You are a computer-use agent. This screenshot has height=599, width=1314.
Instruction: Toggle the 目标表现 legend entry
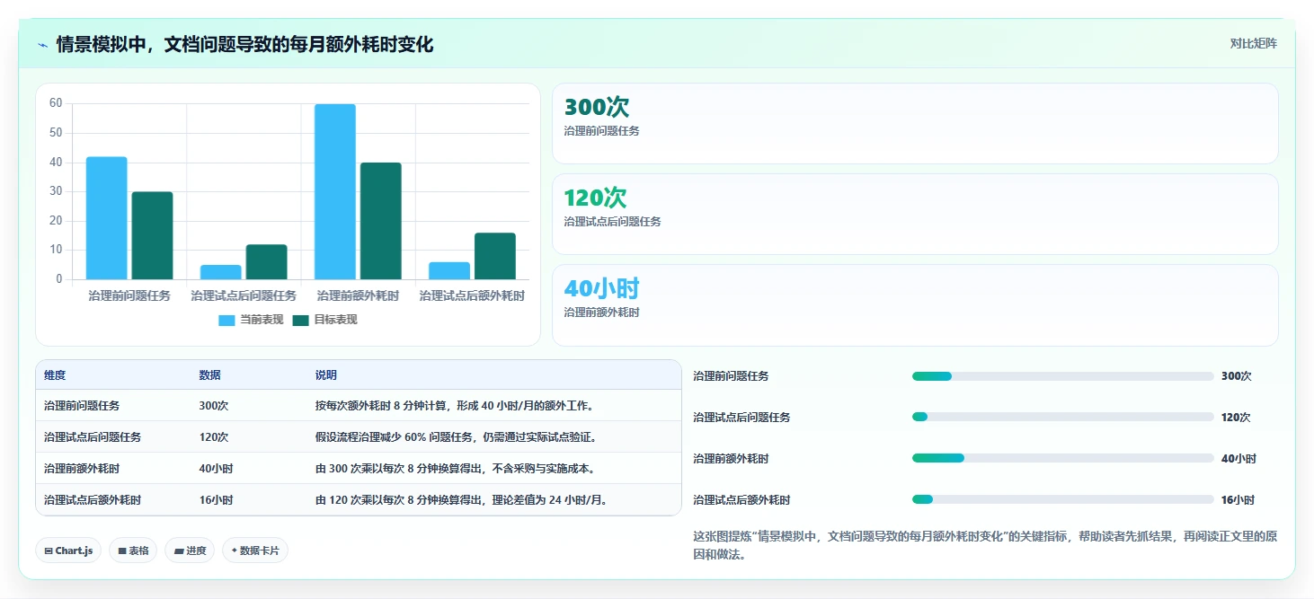click(x=324, y=320)
